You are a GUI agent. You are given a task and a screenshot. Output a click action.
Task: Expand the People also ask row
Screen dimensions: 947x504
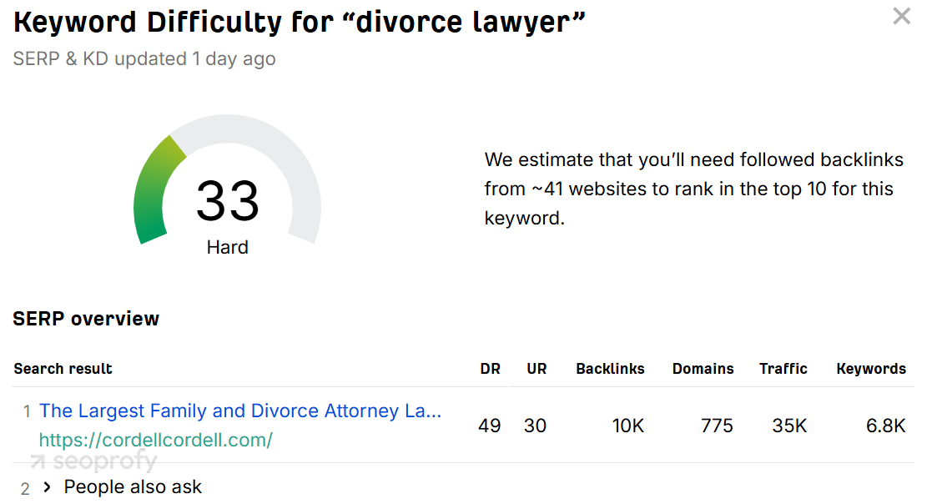48,487
